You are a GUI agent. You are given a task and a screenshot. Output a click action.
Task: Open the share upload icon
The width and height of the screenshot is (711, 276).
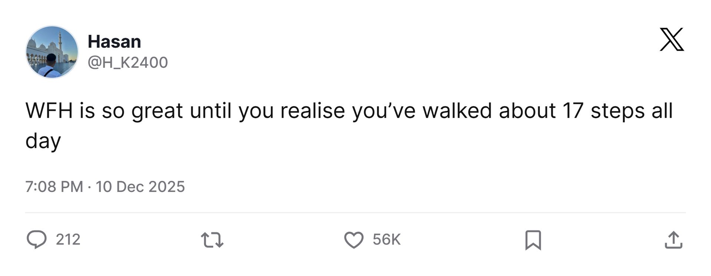click(x=673, y=240)
